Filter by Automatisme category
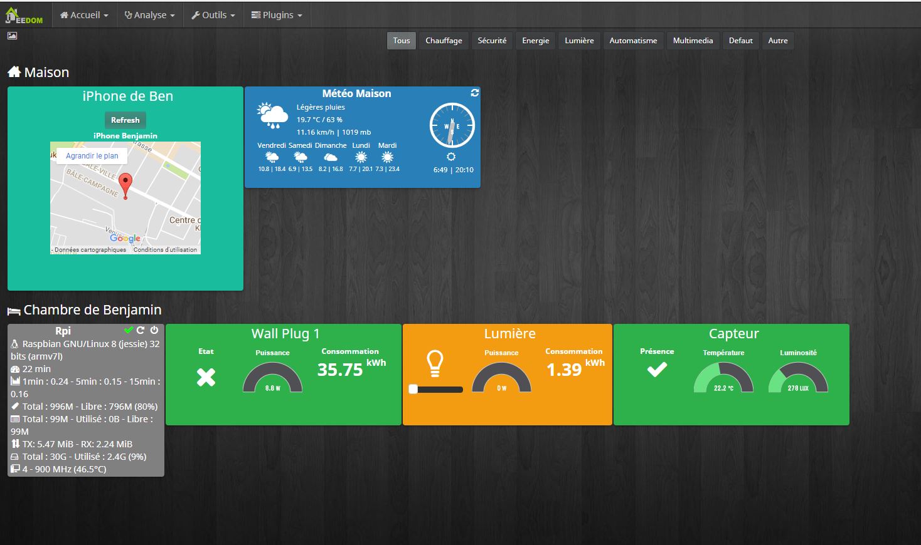921x545 pixels. (633, 41)
